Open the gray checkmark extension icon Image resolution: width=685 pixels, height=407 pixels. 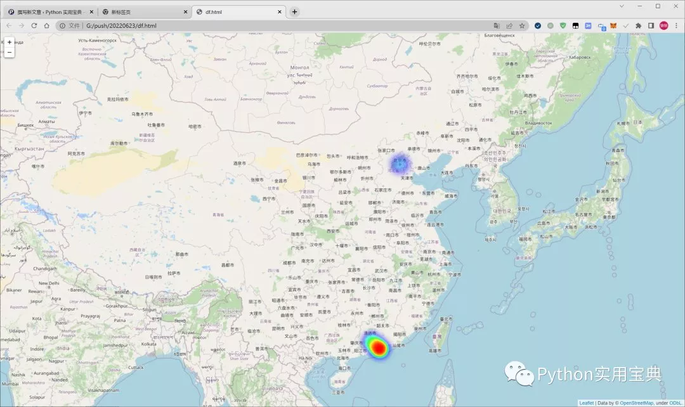click(626, 26)
